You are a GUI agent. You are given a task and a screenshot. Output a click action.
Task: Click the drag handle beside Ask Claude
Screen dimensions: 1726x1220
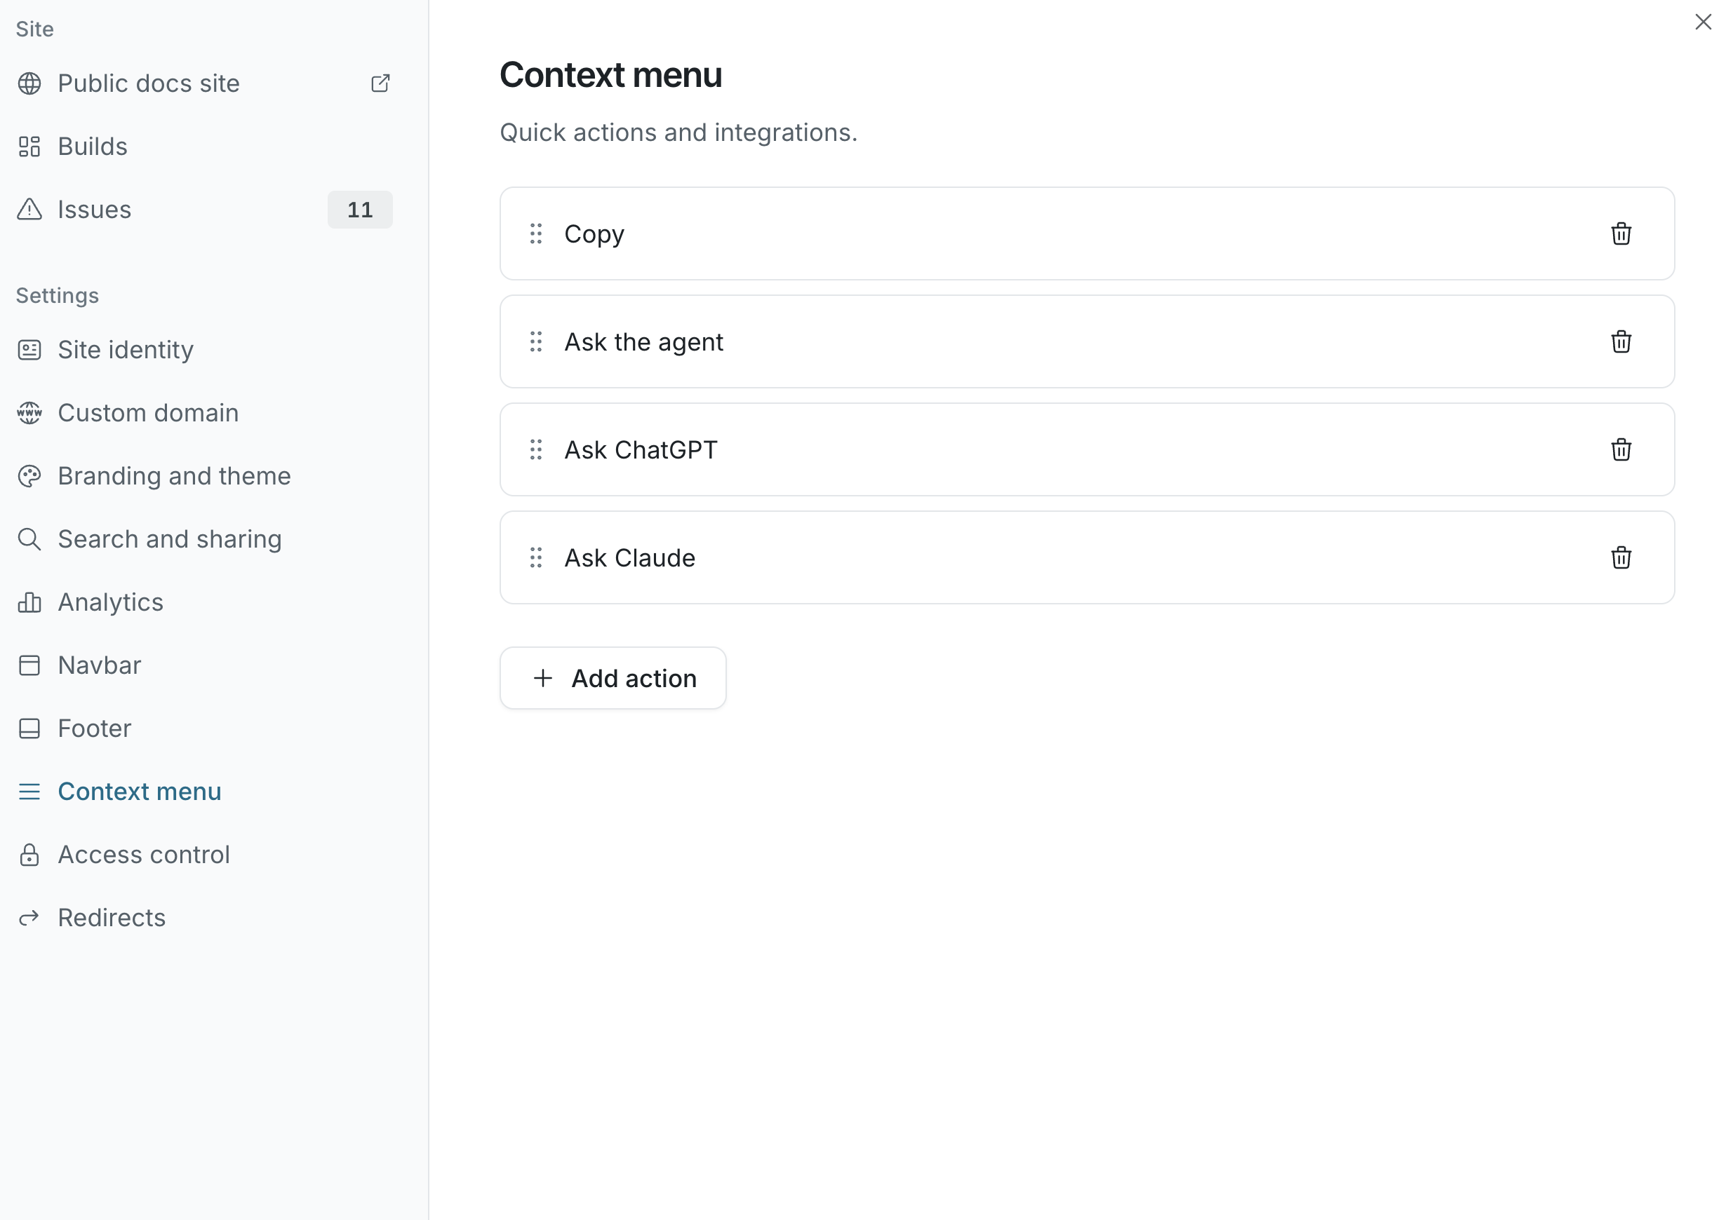[x=536, y=557]
